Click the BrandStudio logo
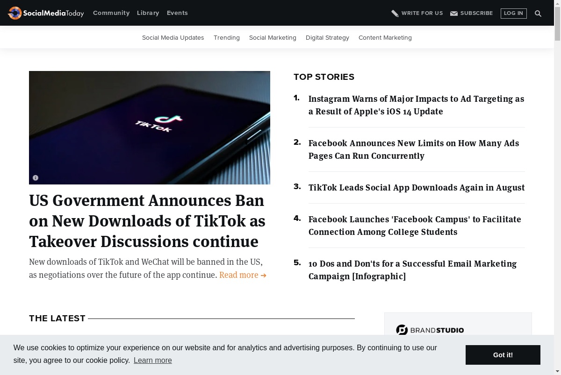Screen dimensions: 561x375 [x=430, y=330]
